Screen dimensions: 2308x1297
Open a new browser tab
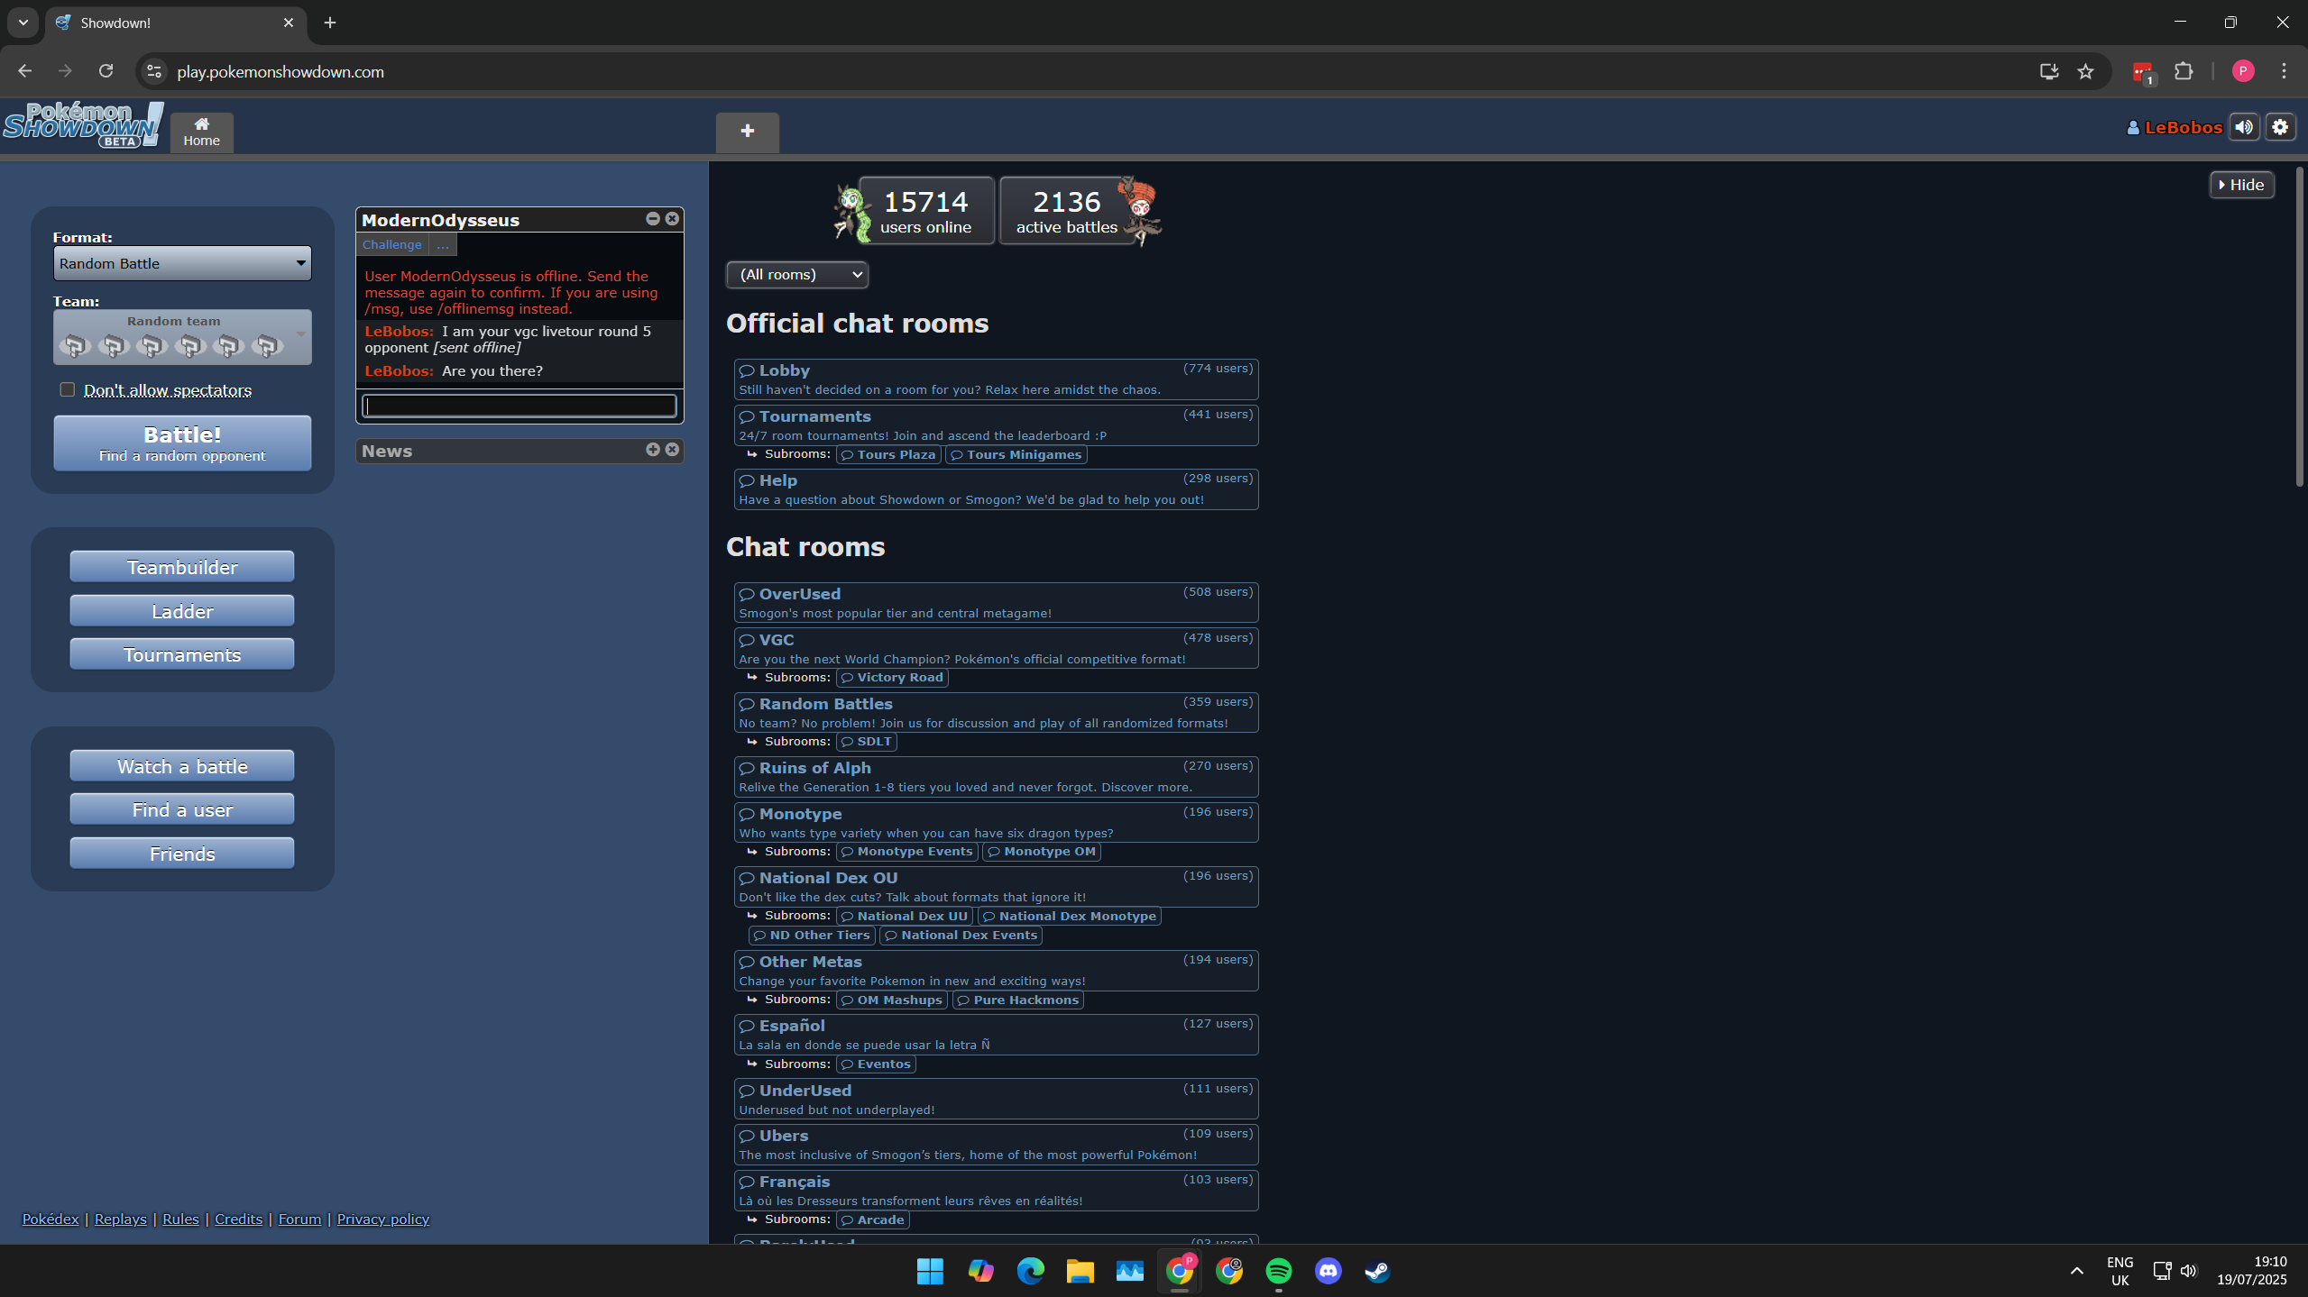[x=330, y=23]
